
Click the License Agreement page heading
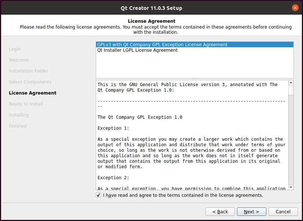152,21
